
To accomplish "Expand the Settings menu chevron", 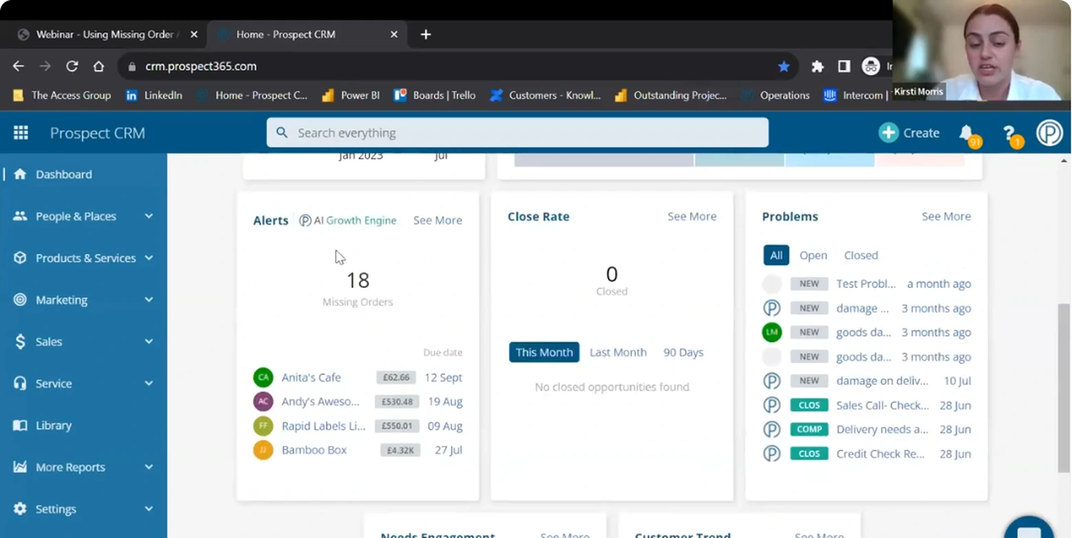I will pos(149,509).
